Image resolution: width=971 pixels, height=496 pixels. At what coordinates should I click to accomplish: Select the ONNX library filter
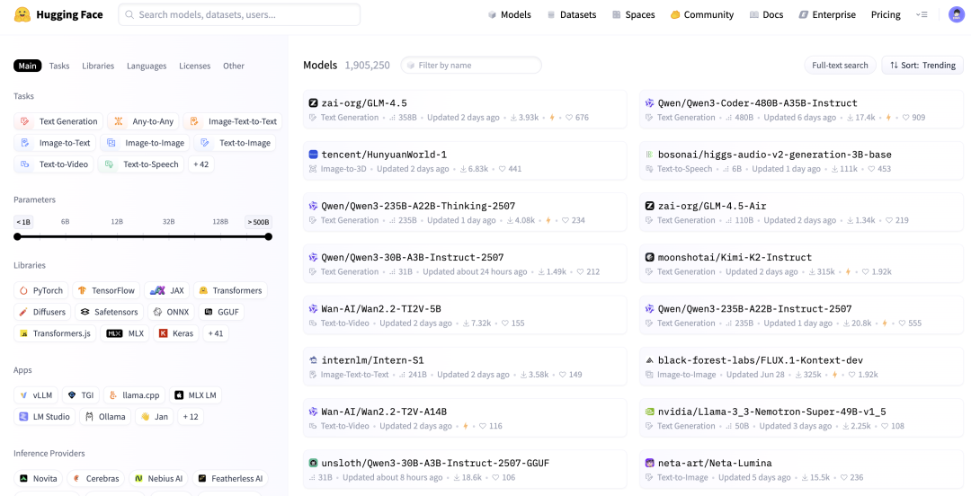coord(172,312)
